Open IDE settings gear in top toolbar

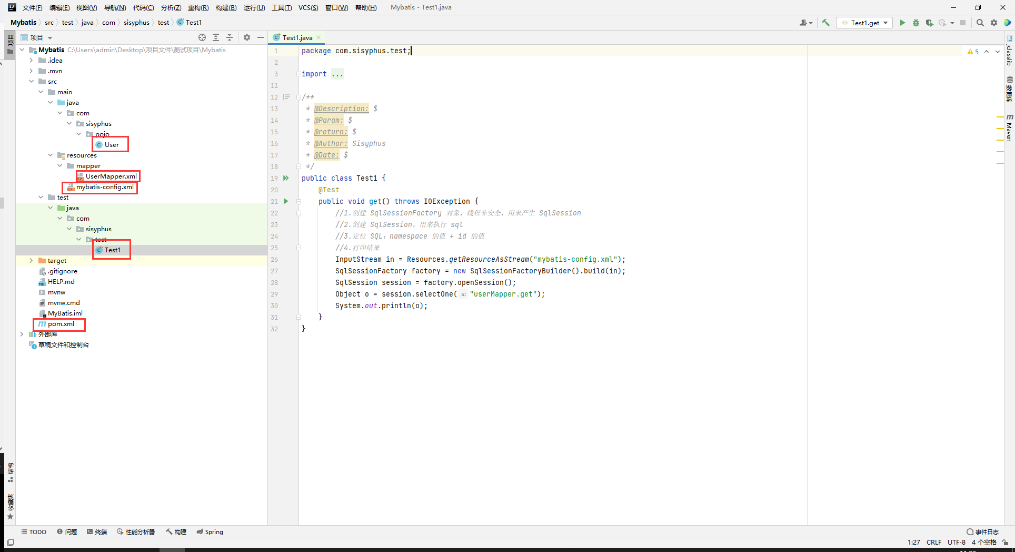pos(994,23)
